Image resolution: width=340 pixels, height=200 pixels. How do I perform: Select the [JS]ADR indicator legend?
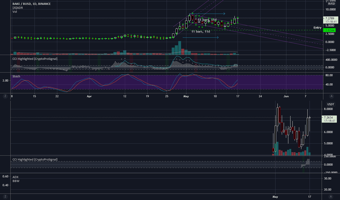pyautogui.click(x=18, y=8)
